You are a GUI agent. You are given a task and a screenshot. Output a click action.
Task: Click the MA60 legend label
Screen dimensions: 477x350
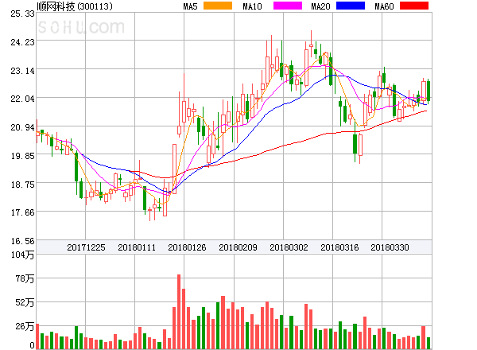pyautogui.click(x=384, y=6)
